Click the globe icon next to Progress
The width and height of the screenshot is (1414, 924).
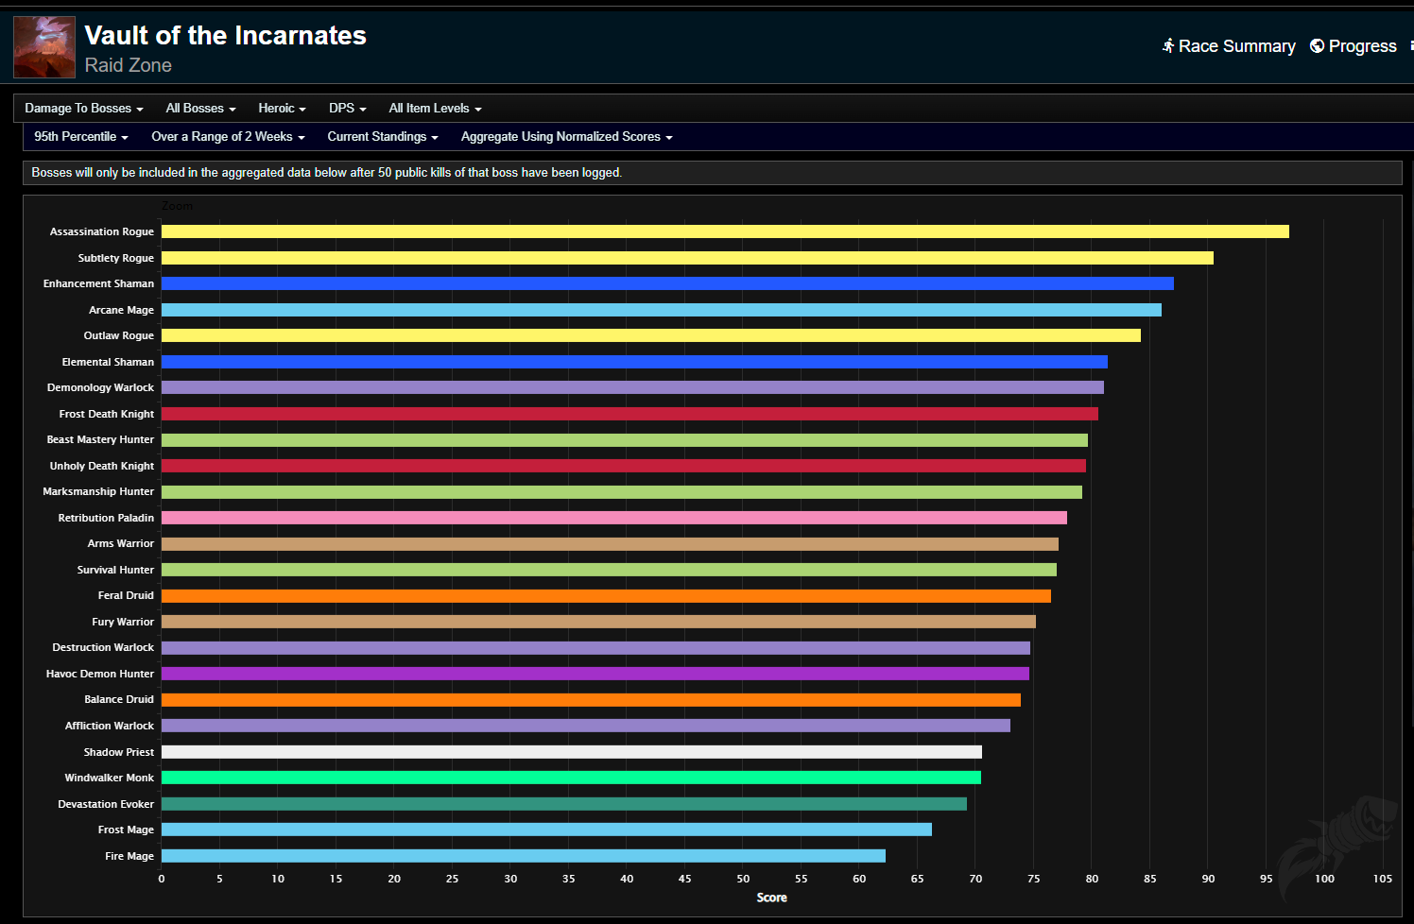coord(1316,45)
